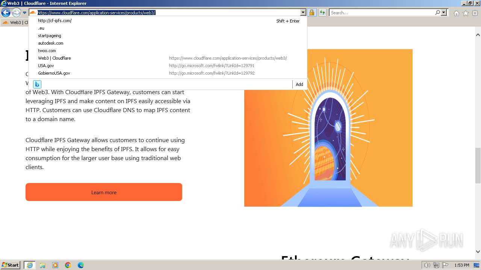481x270 pixels.
Task: Launch Microsoft Edge from the taskbar
Action: tap(81, 265)
